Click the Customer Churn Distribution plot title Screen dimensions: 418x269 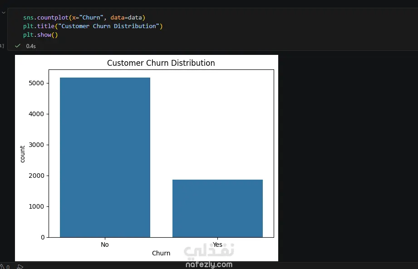point(161,63)
